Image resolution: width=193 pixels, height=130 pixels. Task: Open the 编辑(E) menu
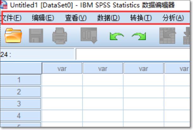[x=43, y=18]
